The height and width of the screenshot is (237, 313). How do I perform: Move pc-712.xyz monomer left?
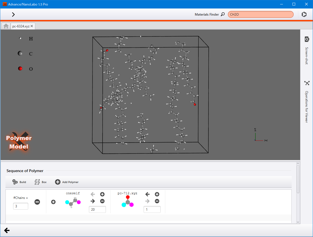[x=147, y=194]
